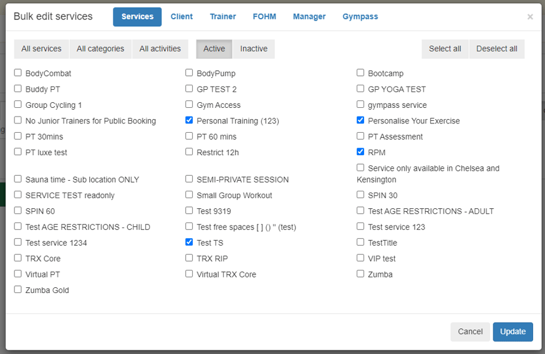Tick the SPIN 60 checkbox
Image resolution: width=545 pixels, height=354 pixels.
click(17, 211)
